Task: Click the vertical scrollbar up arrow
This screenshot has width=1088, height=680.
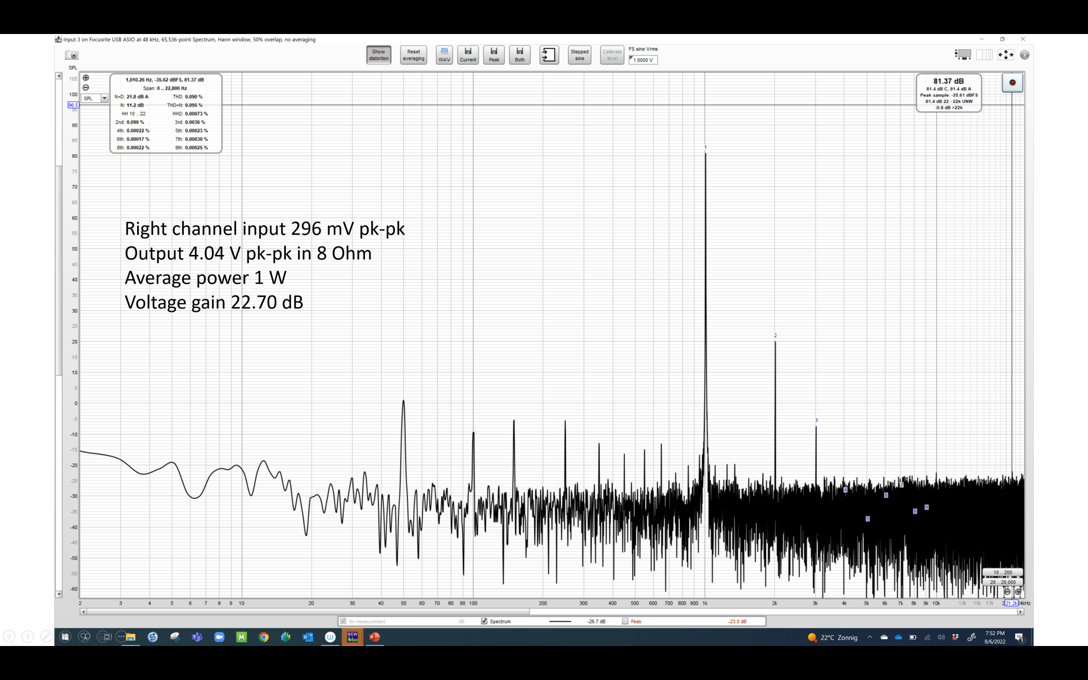Action: (x=59, y=76)
